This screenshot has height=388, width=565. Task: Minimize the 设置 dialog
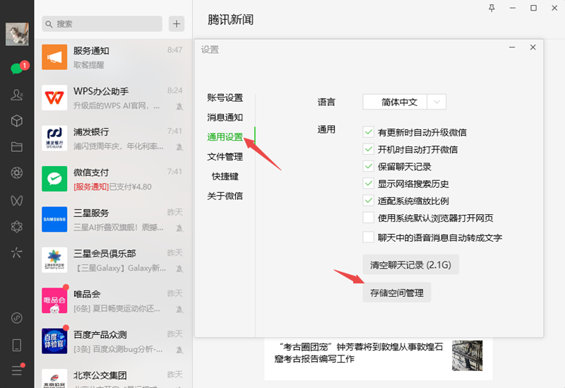click(x=512, y=47)
